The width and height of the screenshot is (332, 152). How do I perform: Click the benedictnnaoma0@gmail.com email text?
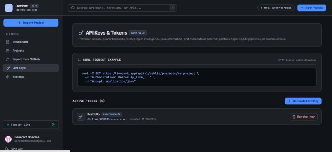tap(33, 141)
